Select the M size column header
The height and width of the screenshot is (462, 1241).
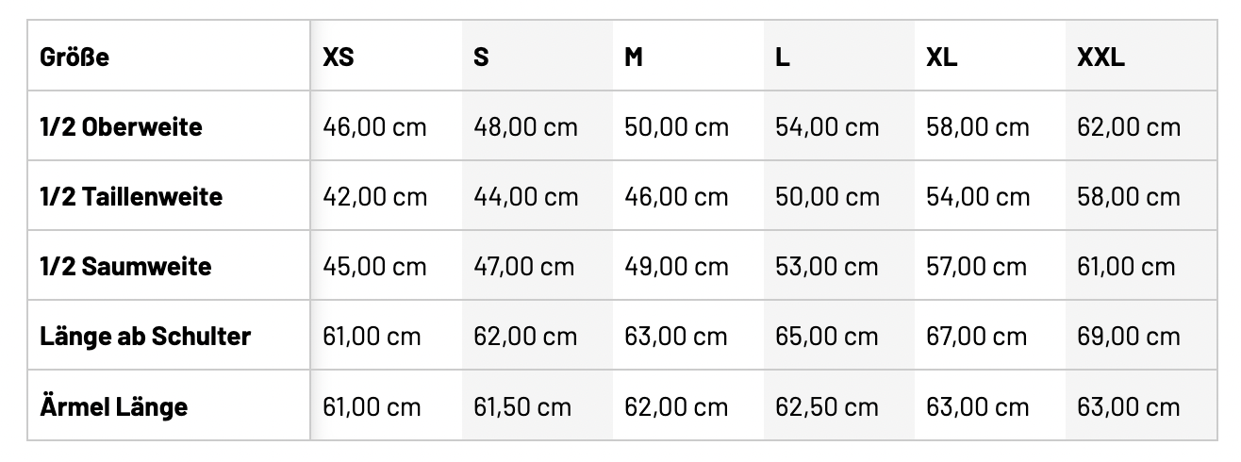[634, 57]
